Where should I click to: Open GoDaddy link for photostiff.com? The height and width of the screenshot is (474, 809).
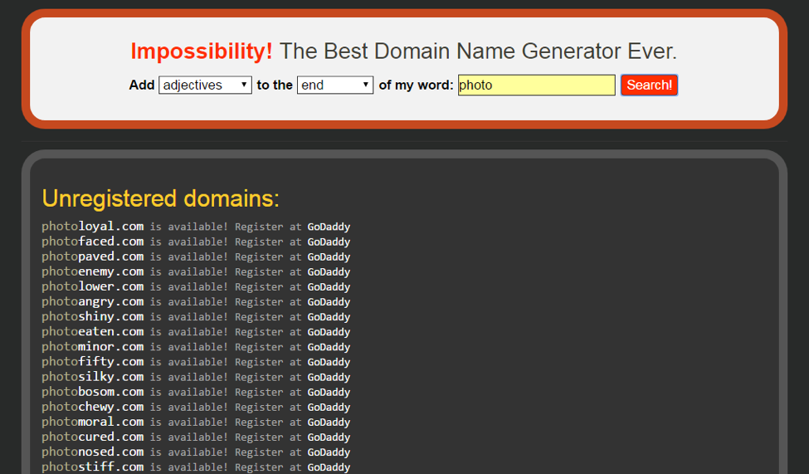click(x=329, y=467)
